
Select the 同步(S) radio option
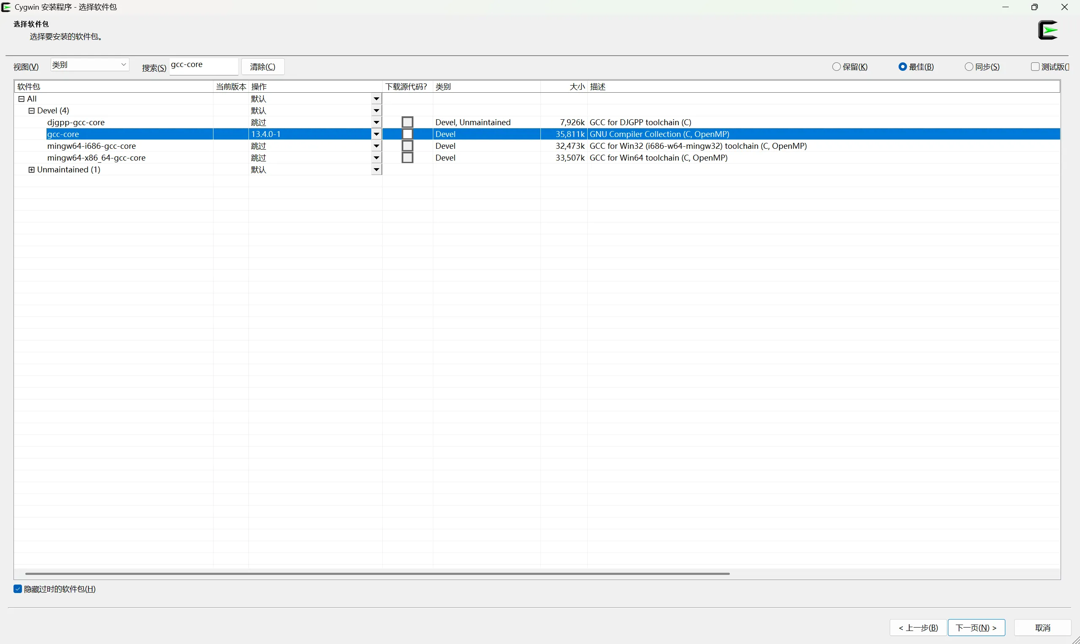click(x=969, y=67)
